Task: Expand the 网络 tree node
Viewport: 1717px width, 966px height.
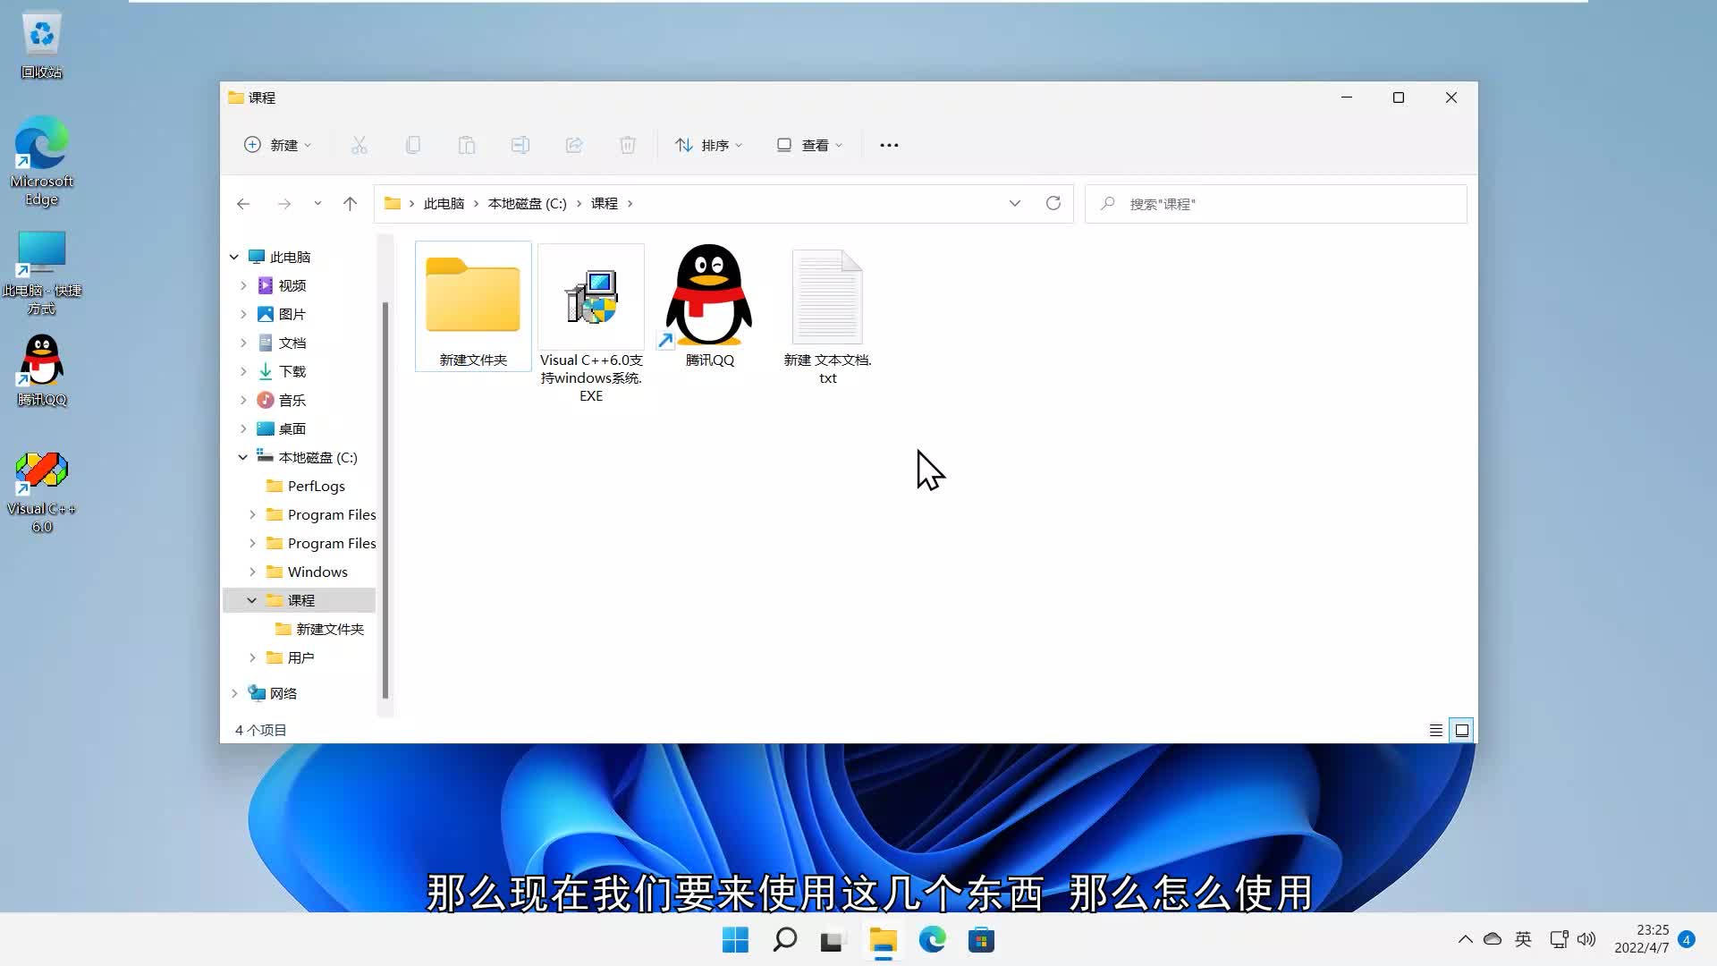Action: tap(234, 693)
